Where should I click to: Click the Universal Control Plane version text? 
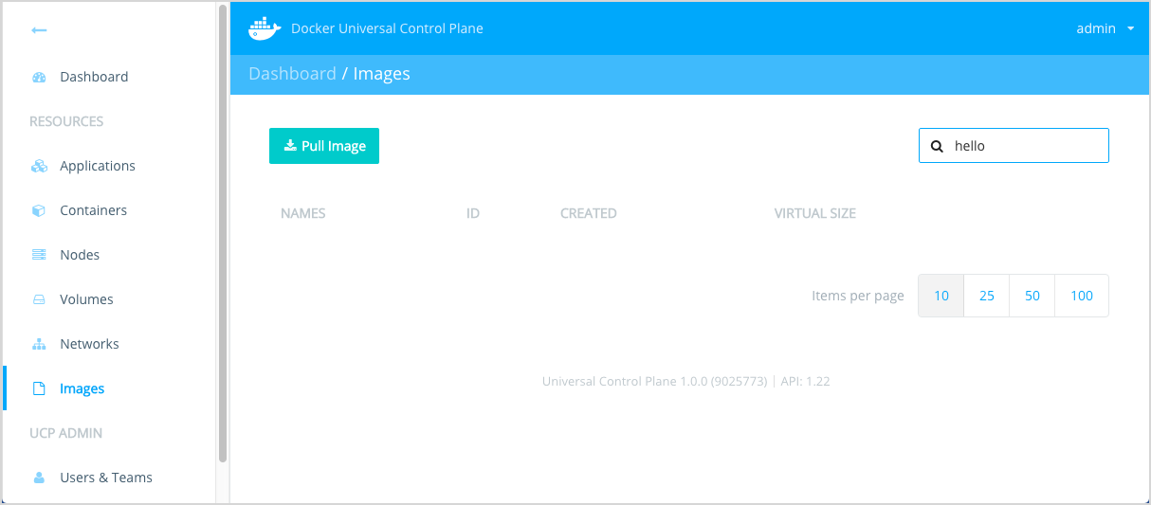coord(686,382)
